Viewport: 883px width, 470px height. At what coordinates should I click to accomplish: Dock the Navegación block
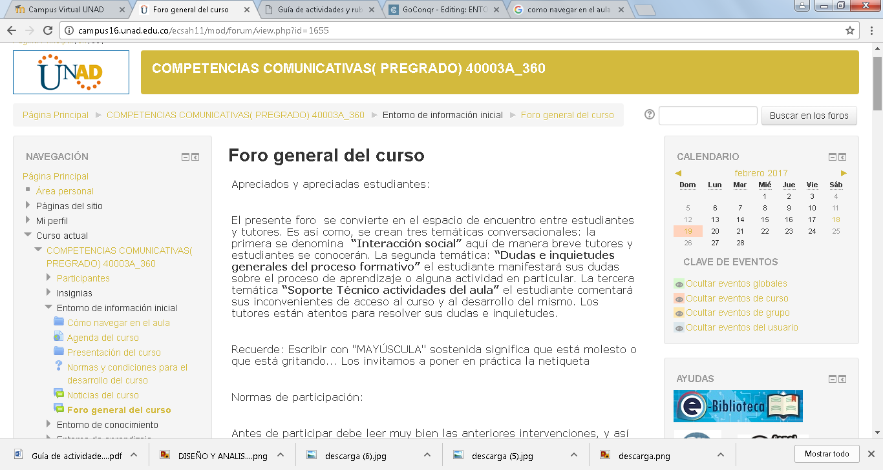196,157
